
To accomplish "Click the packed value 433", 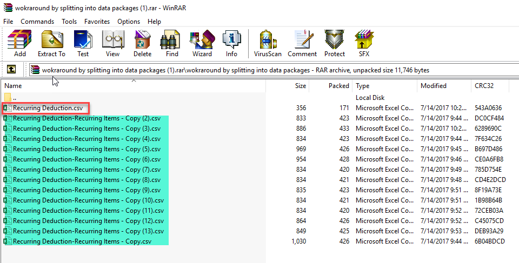I will coord(344,129).
